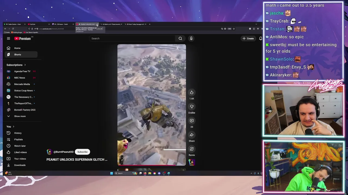Pause the playing short video
Image resolution: width=348 pixels, height=195 pixels.
tap(152, 105)
